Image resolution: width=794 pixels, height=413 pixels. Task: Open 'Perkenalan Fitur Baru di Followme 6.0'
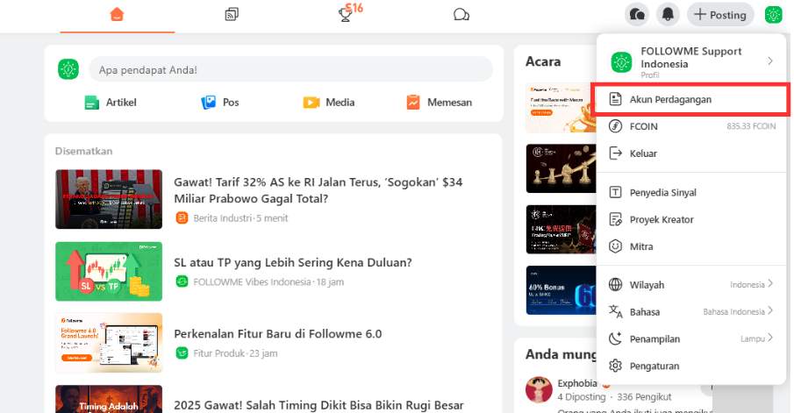[x=277, y=334]
